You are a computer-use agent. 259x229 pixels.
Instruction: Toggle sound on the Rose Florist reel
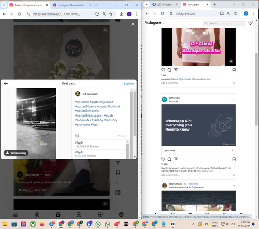point(105,30)
